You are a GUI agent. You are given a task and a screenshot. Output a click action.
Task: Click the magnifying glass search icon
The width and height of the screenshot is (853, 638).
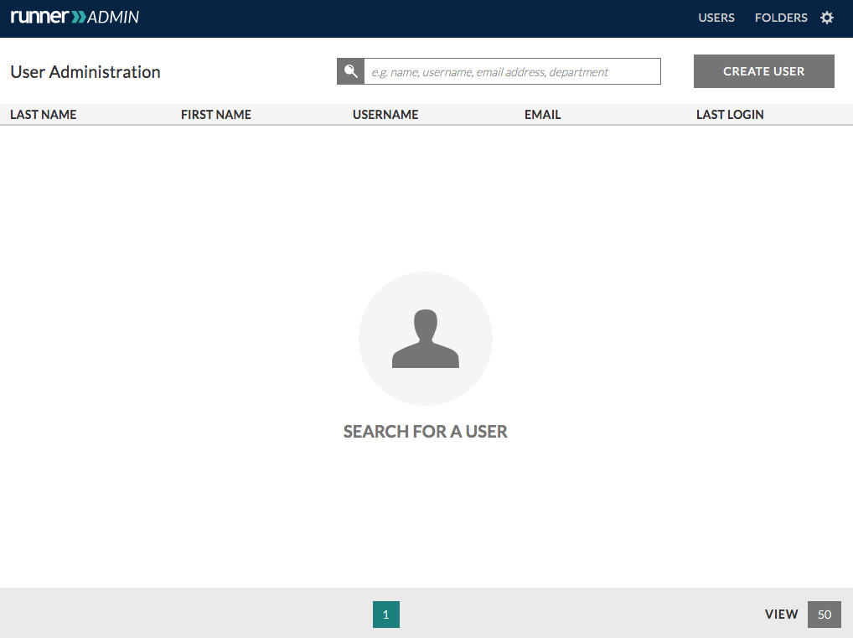click(x=350, y=71)
